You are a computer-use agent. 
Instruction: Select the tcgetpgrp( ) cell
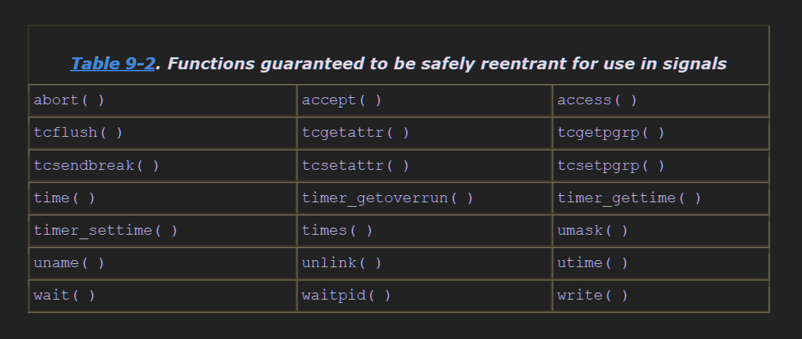661,133
